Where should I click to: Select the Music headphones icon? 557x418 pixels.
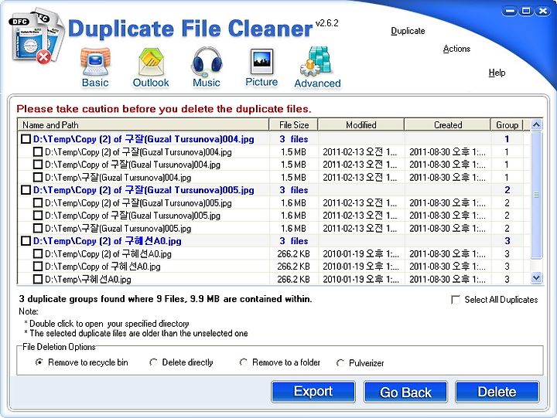click(207, 68)
